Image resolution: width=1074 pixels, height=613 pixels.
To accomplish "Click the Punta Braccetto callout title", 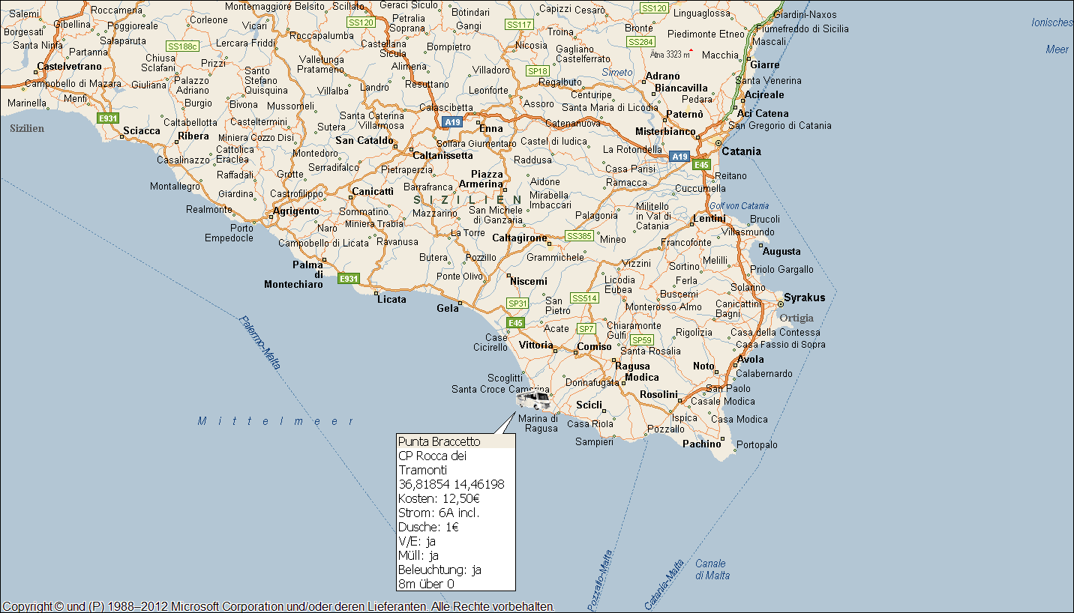I will (x=439, y=441).
